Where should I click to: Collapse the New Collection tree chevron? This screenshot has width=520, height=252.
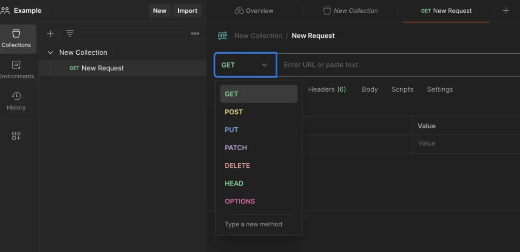point(50,52)
